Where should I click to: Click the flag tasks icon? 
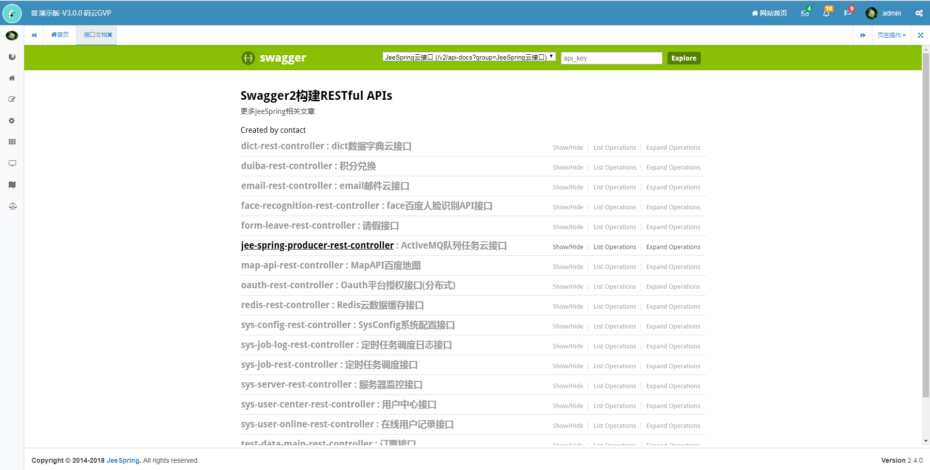[848, 13]
